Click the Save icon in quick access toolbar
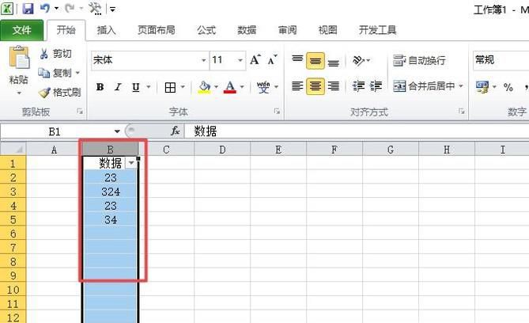This screenshot has width=529, height=323. tap(28, 9)
